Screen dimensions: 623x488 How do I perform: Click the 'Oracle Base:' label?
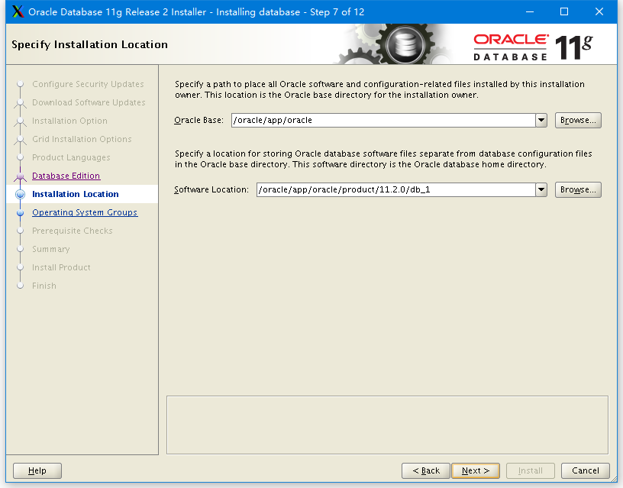[199, 120]
